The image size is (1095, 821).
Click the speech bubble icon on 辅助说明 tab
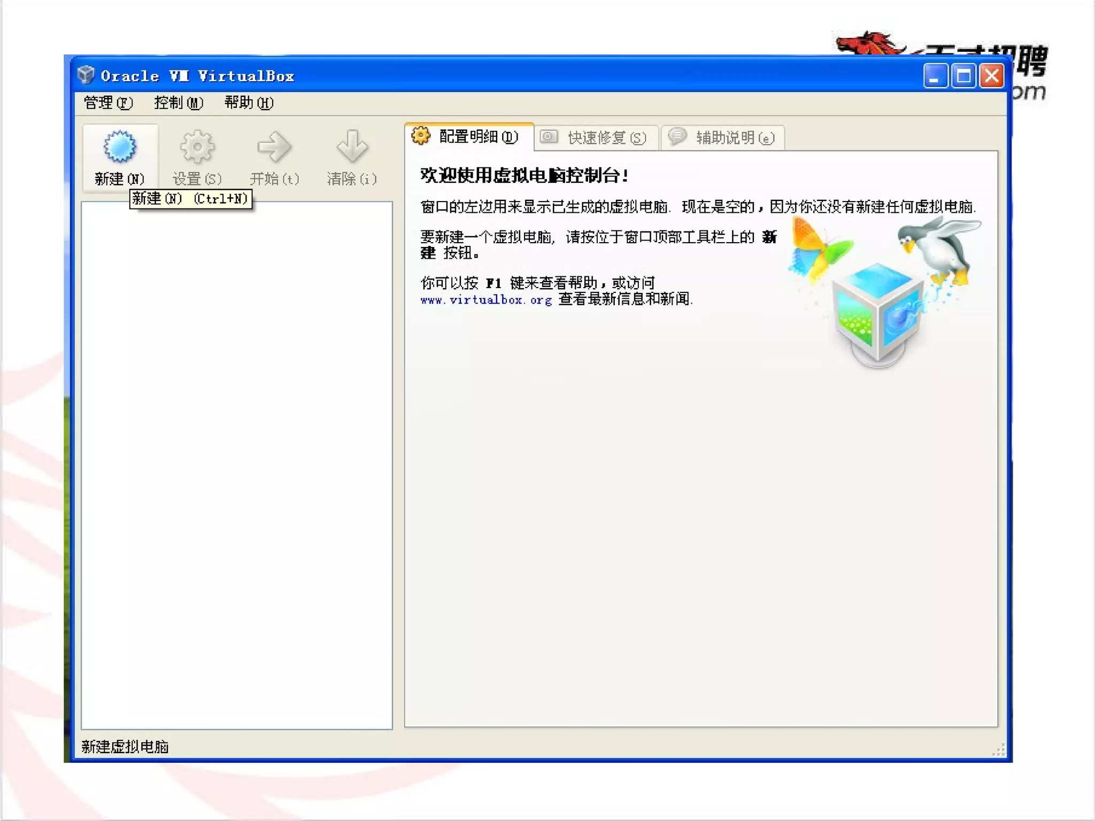coord(677,136)
